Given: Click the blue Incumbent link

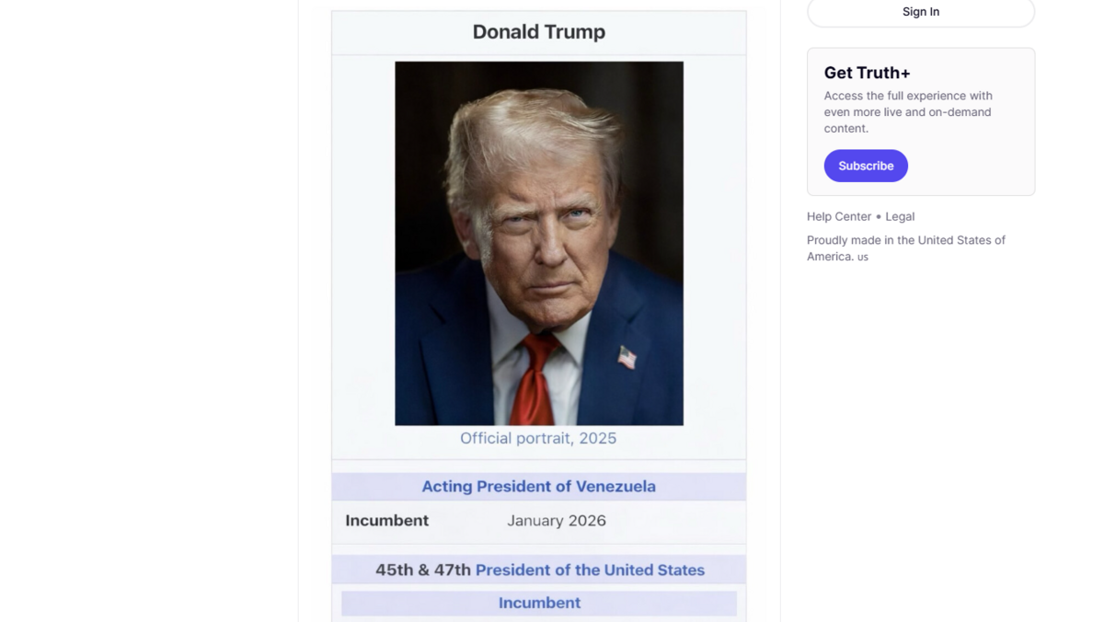Looking at the screenshot, I should pyautogui.click(x=539, y=603).
